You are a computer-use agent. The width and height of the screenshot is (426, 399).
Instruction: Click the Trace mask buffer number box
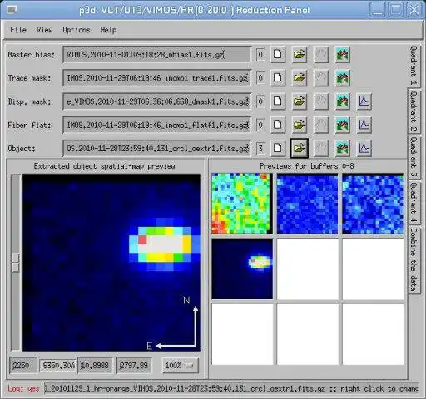point(260,78)
